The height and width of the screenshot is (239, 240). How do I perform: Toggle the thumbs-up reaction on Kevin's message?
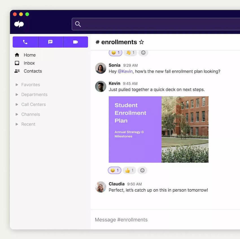[x=129, y=170]
